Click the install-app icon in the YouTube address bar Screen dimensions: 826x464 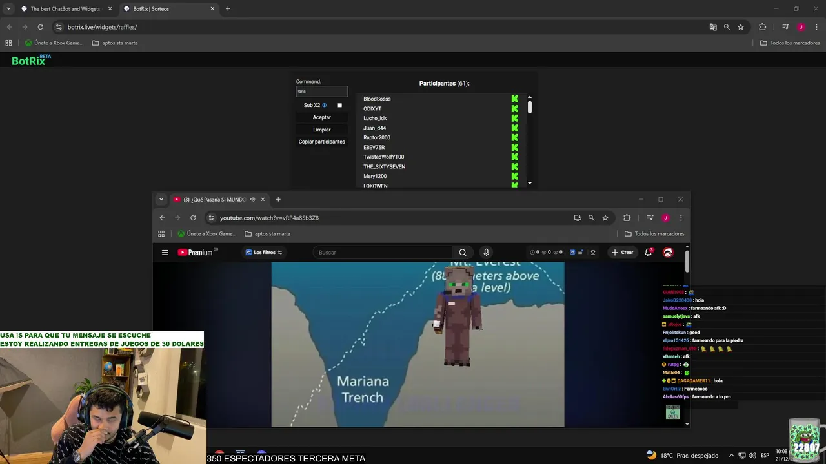pyautogui.click(x=578, y=218)
